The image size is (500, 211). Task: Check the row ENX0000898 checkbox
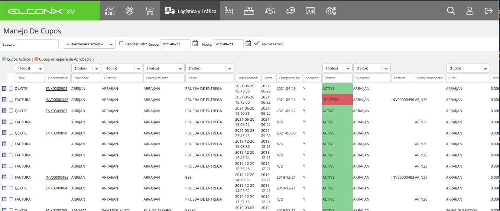11,133
